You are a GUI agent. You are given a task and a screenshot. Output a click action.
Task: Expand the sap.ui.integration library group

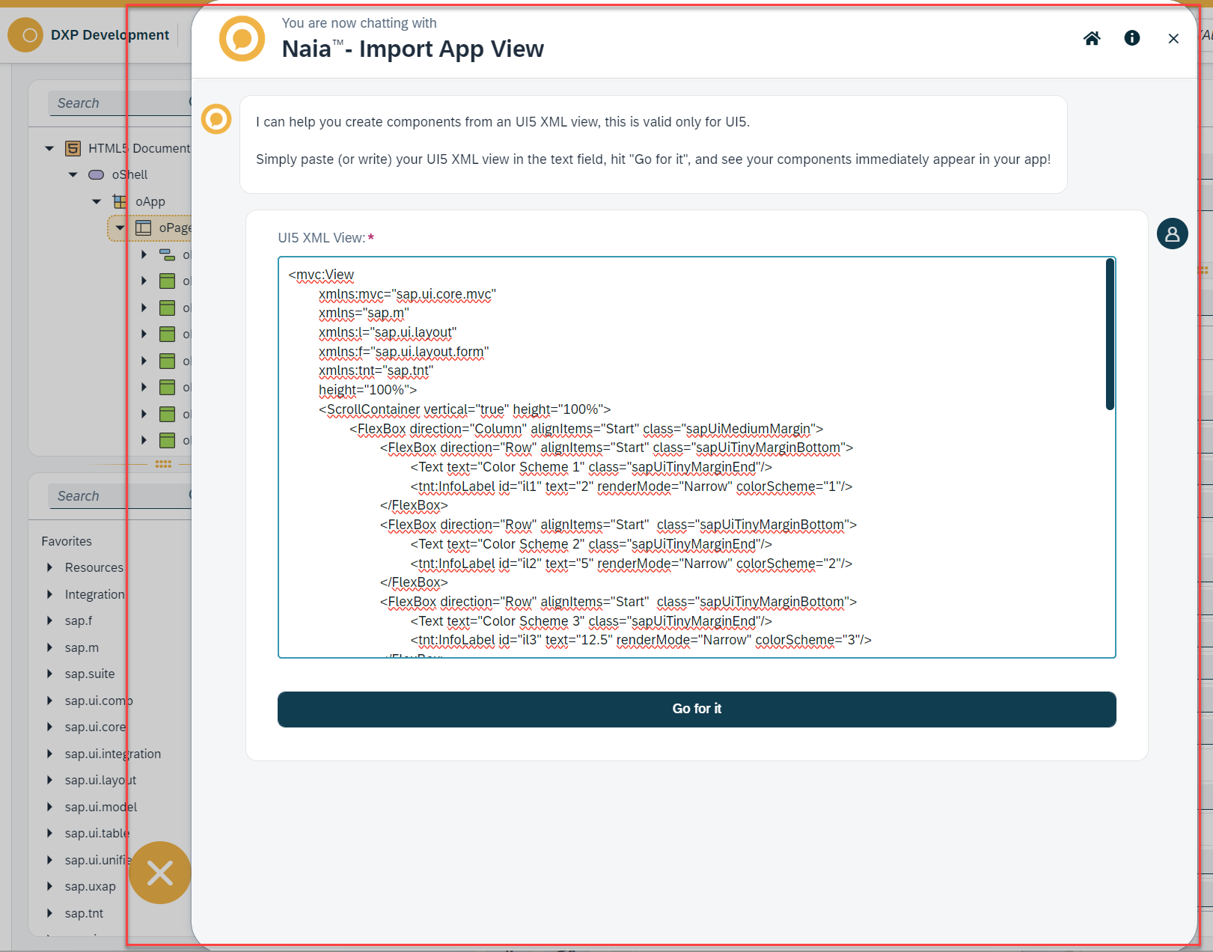49,754
